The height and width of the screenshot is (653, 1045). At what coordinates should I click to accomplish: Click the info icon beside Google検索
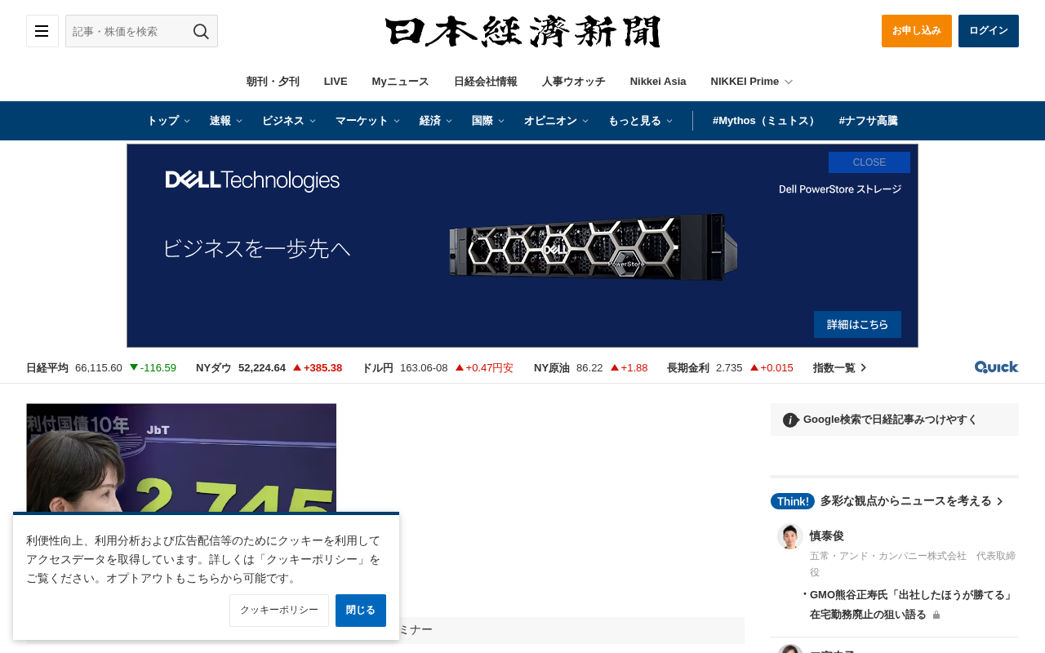pyautogui.click(x=790, y=420)
